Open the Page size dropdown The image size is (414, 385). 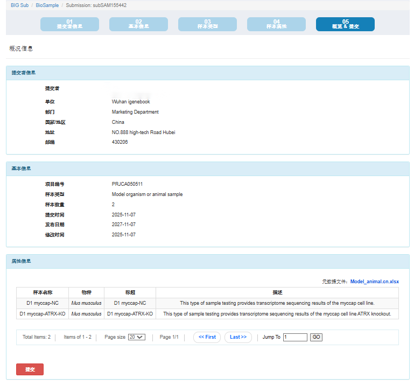[x=137, y=337]
